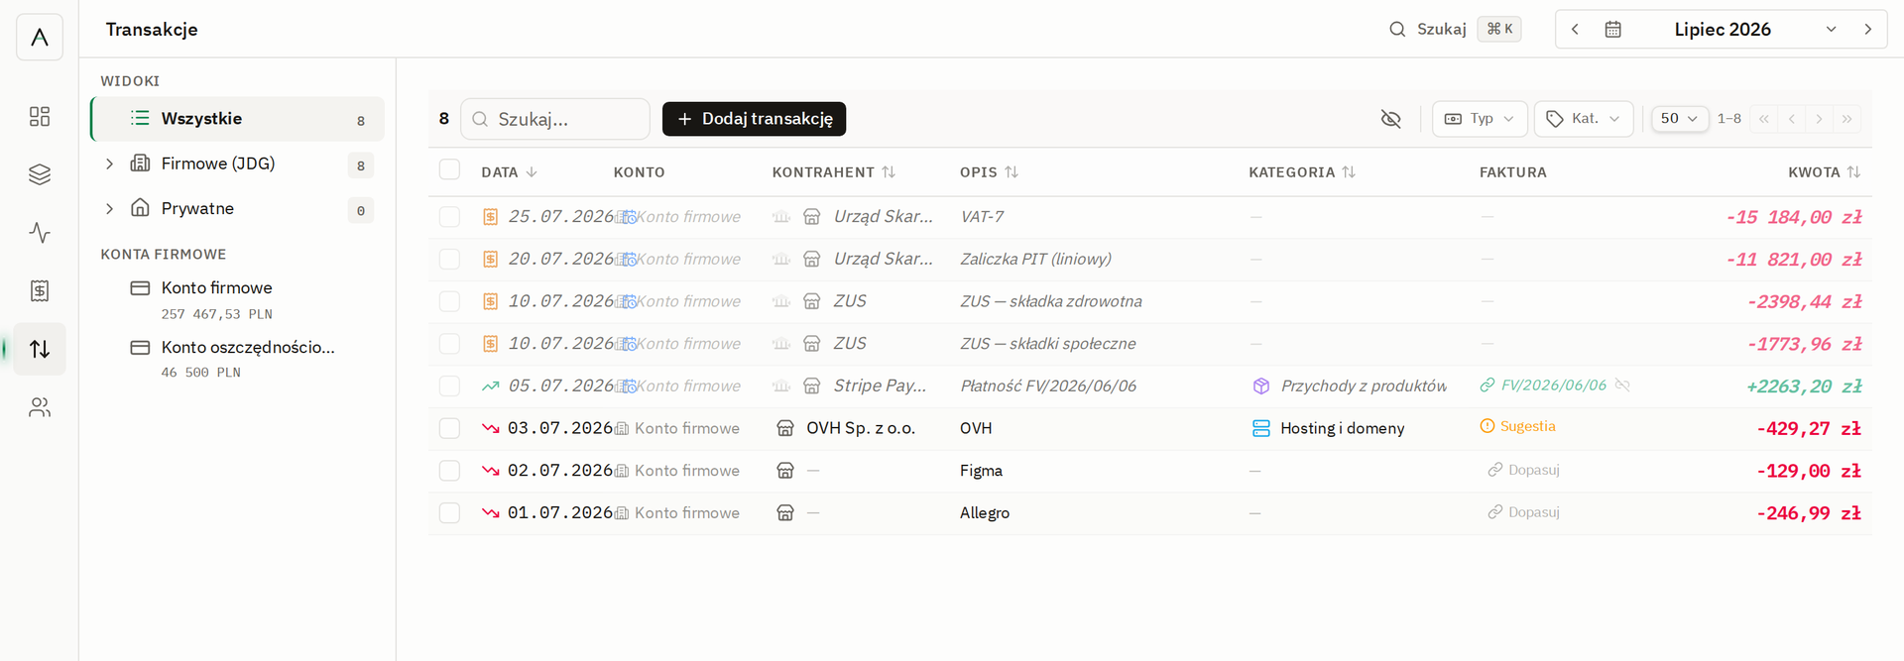
Task: Open the invoice receipt icon in sidebar
Action: 40,290
